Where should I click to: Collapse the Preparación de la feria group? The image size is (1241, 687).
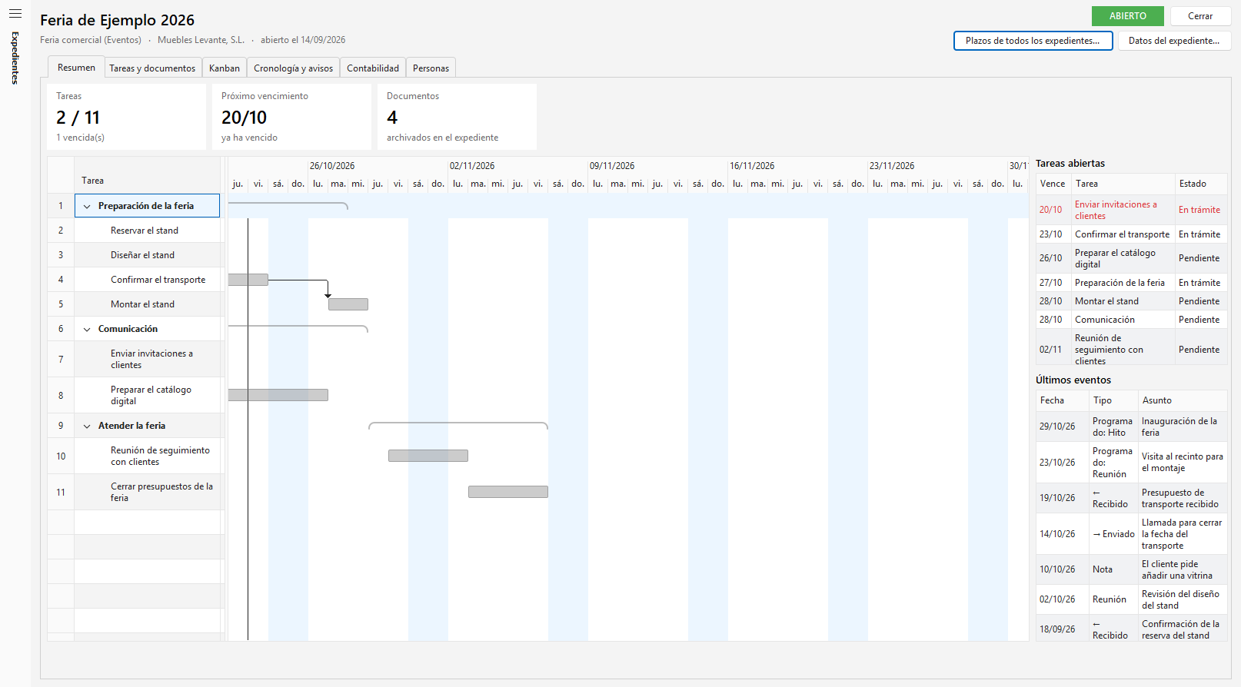click(87, 206)
